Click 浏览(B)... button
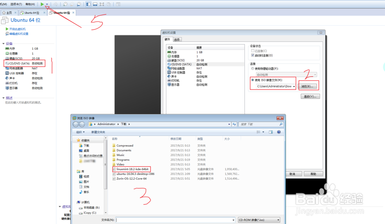The height and width of the screenshot is (224, 385). (307, 86)
